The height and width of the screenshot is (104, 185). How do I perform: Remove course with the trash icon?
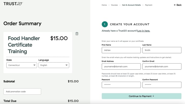(x=77, y=34)
